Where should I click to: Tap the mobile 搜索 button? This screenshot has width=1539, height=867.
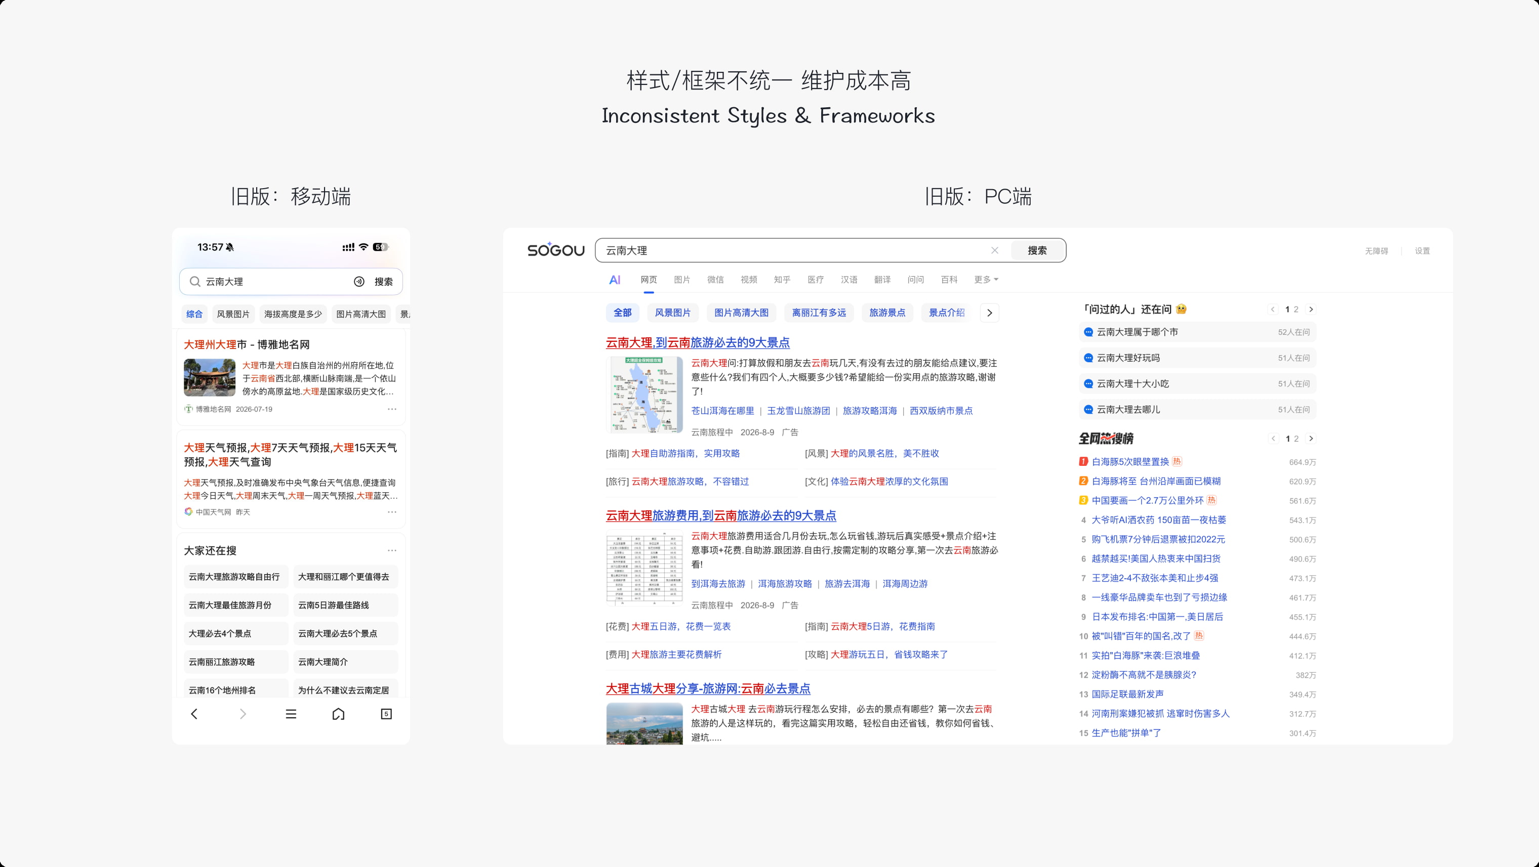pyautogui.click(x=384, y=282)
